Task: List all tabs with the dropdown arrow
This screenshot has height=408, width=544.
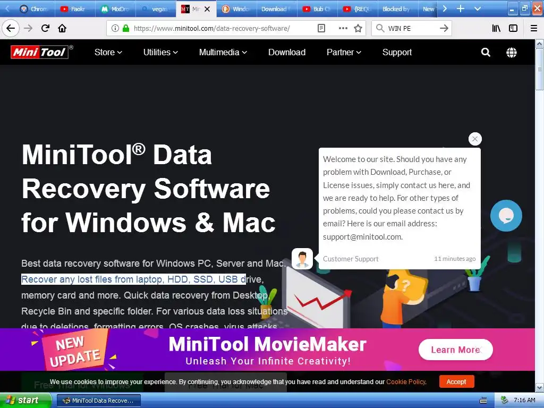Action: [478, 8]
